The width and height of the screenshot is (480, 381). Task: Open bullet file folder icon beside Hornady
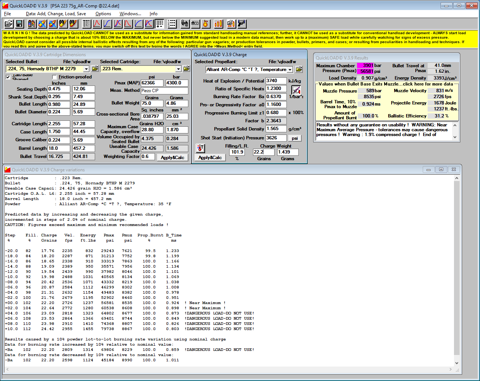tap(95, 69)
